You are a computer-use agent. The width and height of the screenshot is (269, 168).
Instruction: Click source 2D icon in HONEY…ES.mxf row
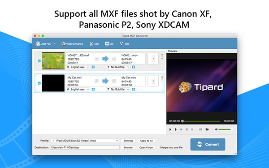coord(96,59)
